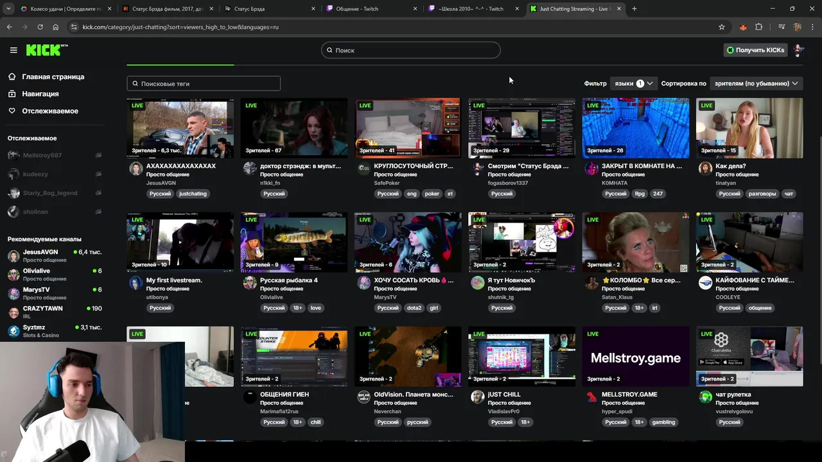This screenshot has width=822, height=462.
Task: Bookmark this page with star icon
Action: [x=722, y=27]
